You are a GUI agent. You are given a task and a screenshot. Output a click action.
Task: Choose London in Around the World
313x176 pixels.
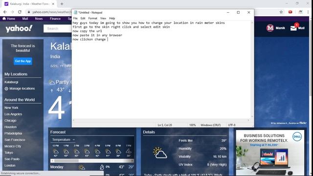pos(10,165)
